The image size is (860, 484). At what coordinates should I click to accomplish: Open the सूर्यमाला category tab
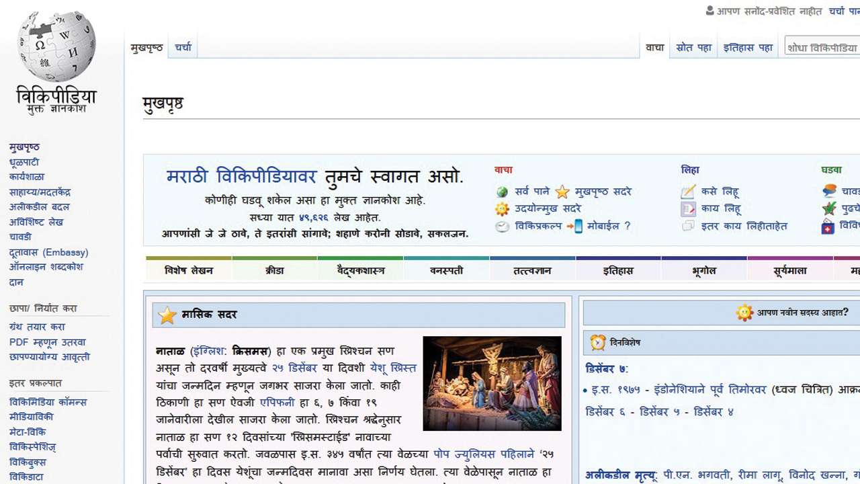click(x=790, y=270)
